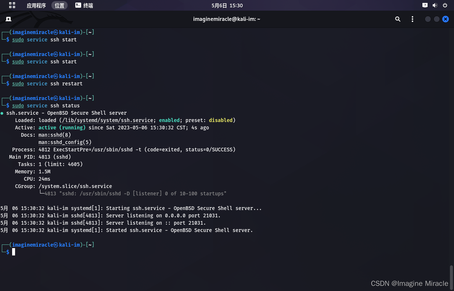454x291 pixels.
Task: Open the terminal three-dot options menu
Action: [412, 19]
